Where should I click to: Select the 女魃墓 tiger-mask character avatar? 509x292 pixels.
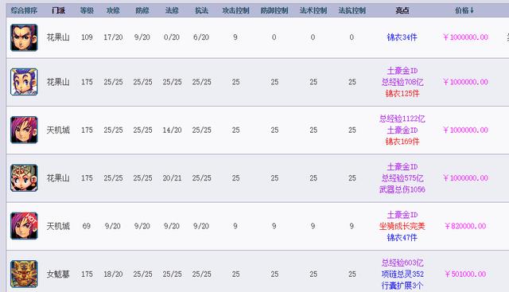tap(24, 274)
